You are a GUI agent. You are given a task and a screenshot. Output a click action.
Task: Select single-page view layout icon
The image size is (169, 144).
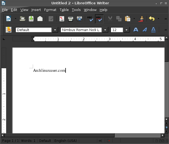point(157,141)
